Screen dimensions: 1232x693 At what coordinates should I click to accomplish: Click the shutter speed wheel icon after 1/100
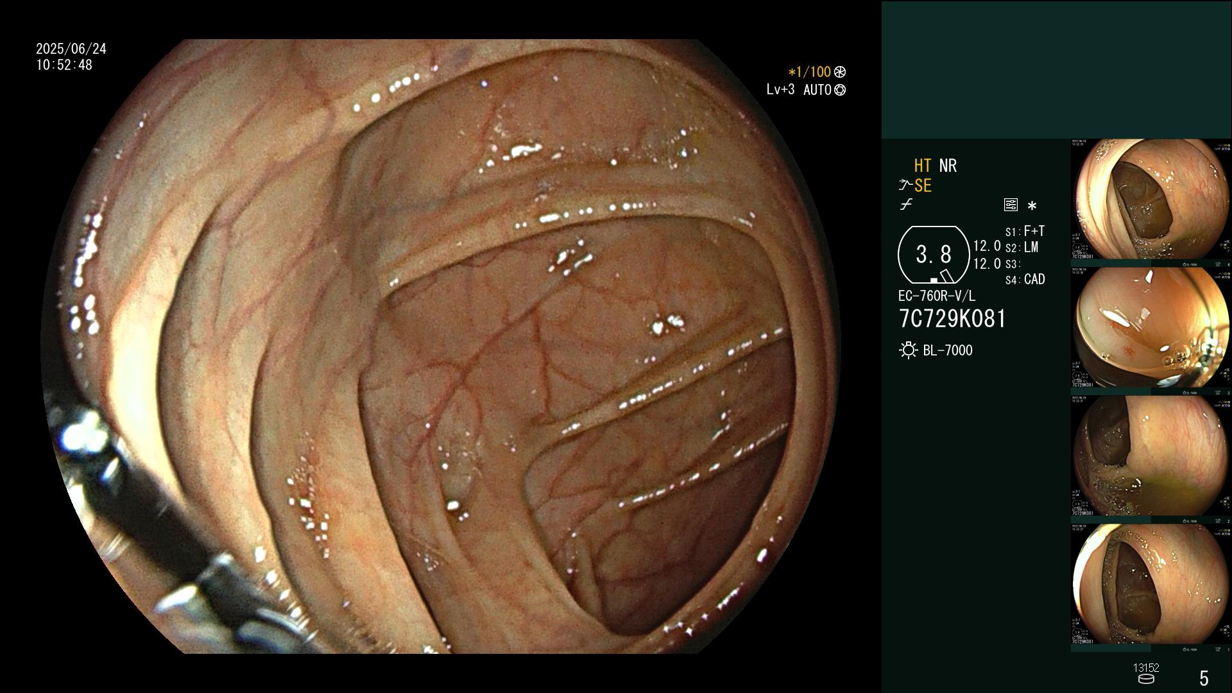click(840, 72)
